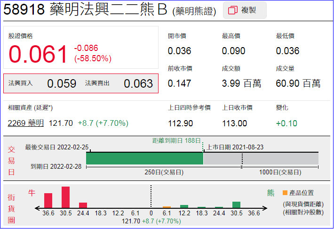Image resolution: width=334 pixels, height=229 pixels.
Task: Click the 法興買入 bid value 0.059
Action: click(62, 83)
